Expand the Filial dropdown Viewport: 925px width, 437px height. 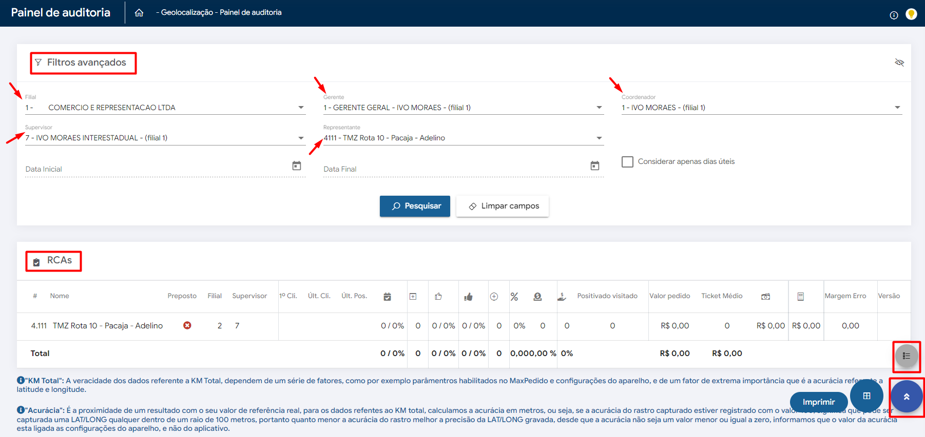(x=301, y=108)
